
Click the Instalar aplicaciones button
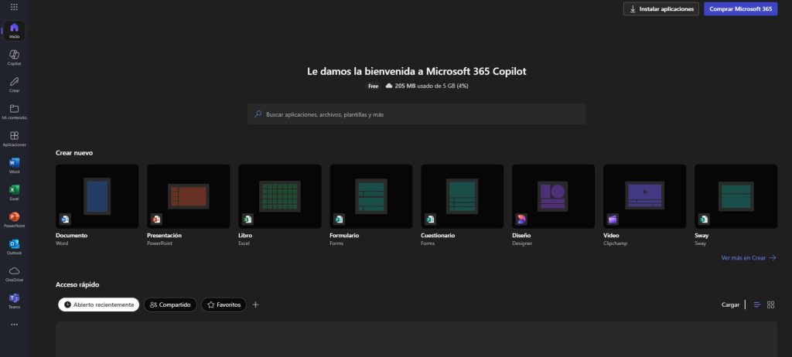(661, 8)
